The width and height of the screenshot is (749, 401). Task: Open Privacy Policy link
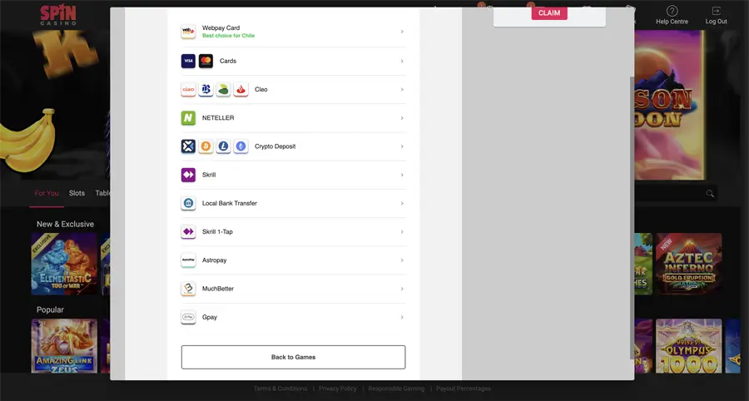pyautogui.click(x=338, y=389)
